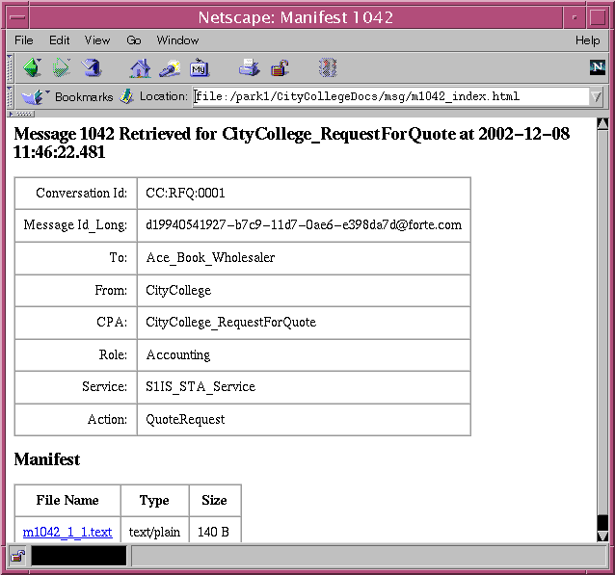615x575 pixels.
Task: Click the S1IS_STA_Service value
Action: (x=201, y=387)
